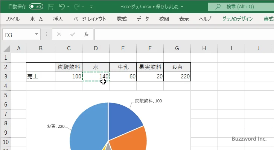This screenshot has height=150, width=274.
Task: Select the light blue お茶 pie slice
Action: [x=89, y=127]
